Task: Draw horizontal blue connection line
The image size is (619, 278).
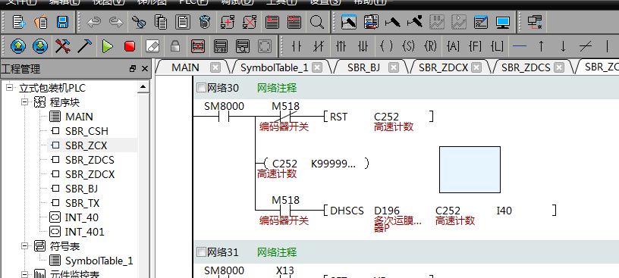Action: [x=520, y=46]
